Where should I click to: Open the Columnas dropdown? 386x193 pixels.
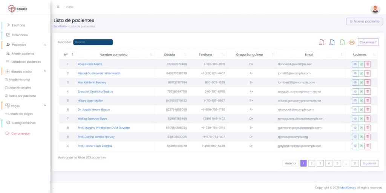368,42
